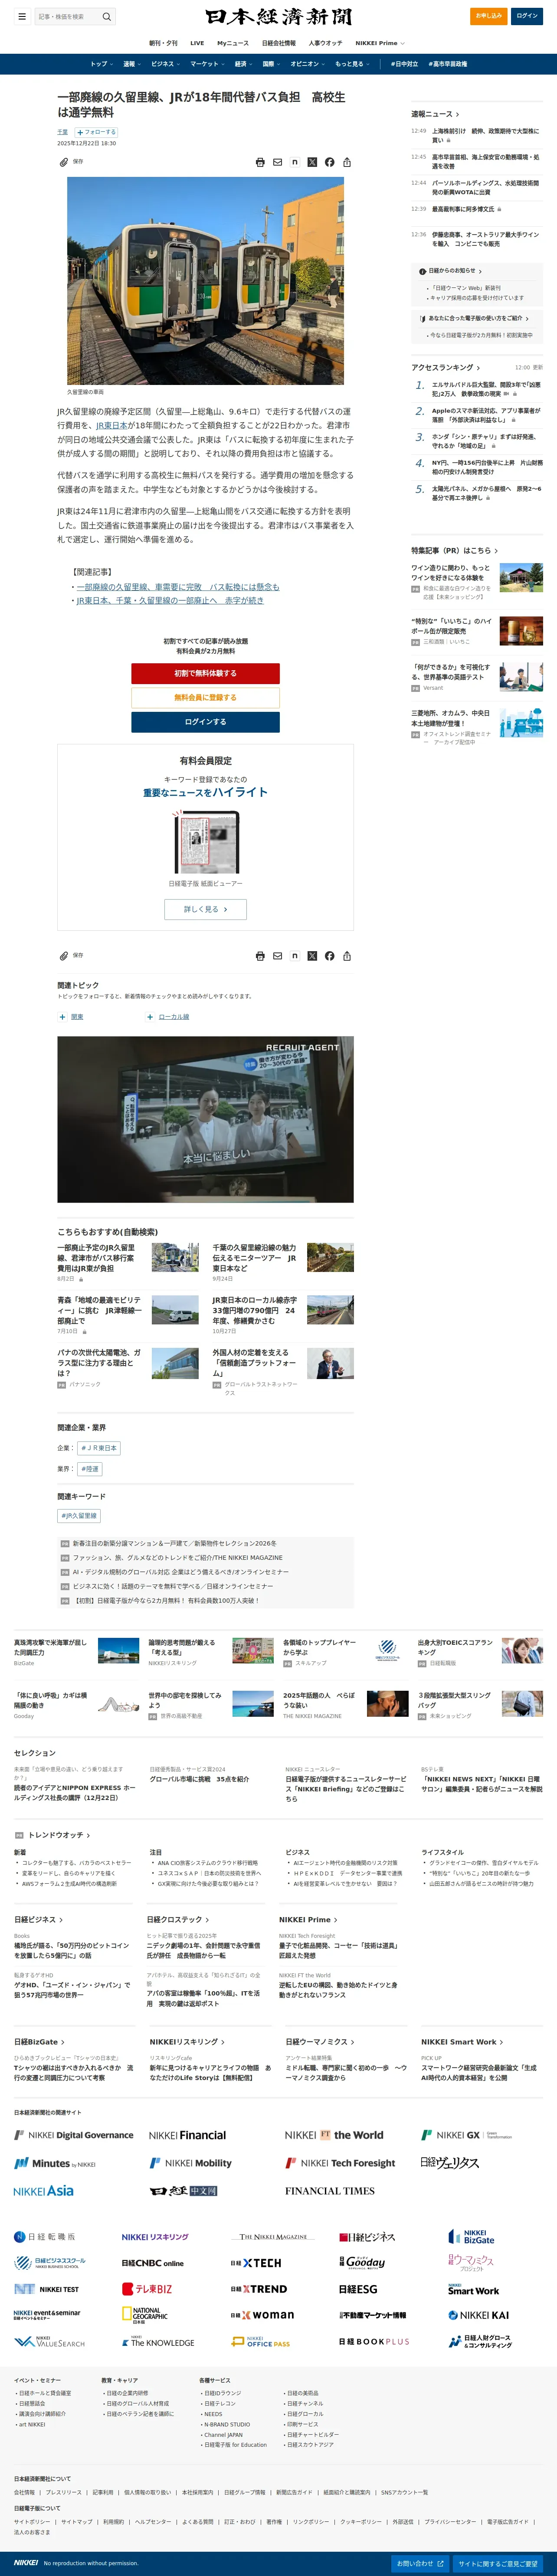Open the National Geographic logo
The image size is (557, 2576).
[x=144, y=2315]
